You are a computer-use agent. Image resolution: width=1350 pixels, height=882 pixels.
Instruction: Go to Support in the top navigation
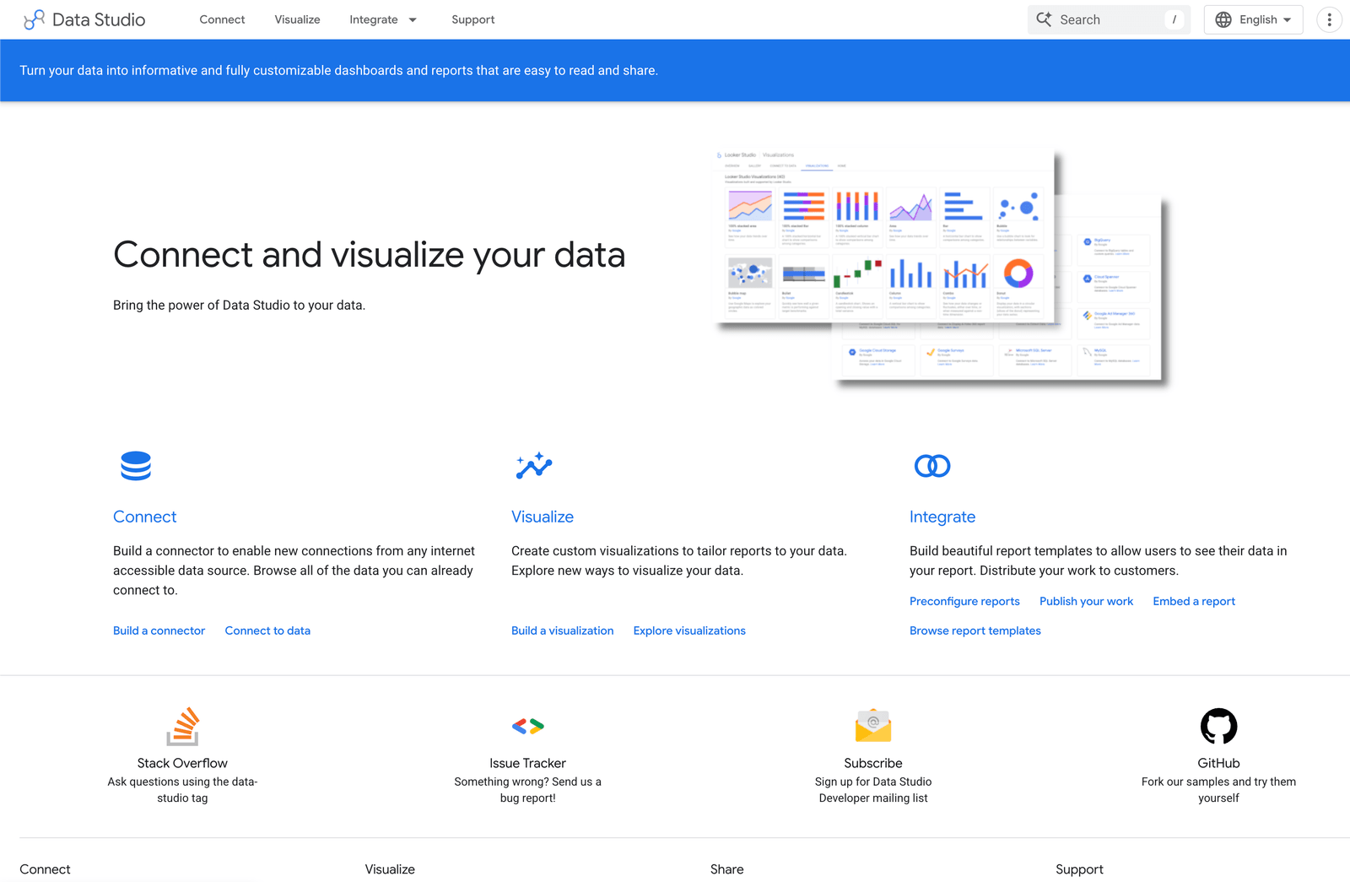point(473,19)
